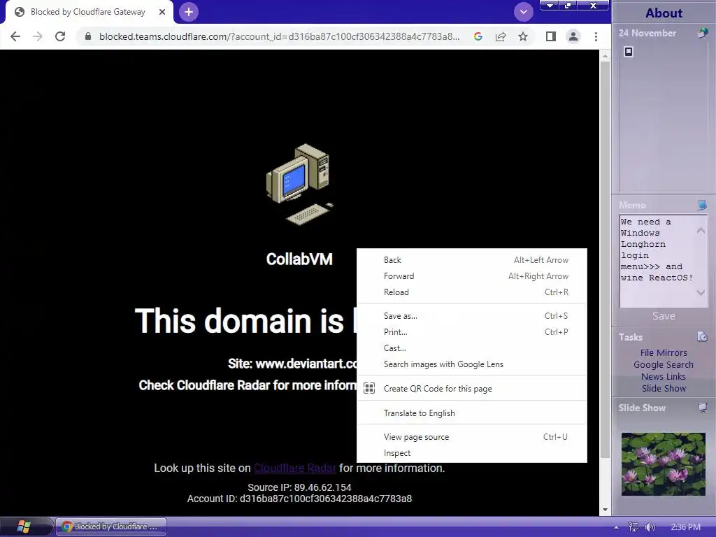The image size is (716, 537).
Task: Select Reload in context menu
Action: point(472,292)
